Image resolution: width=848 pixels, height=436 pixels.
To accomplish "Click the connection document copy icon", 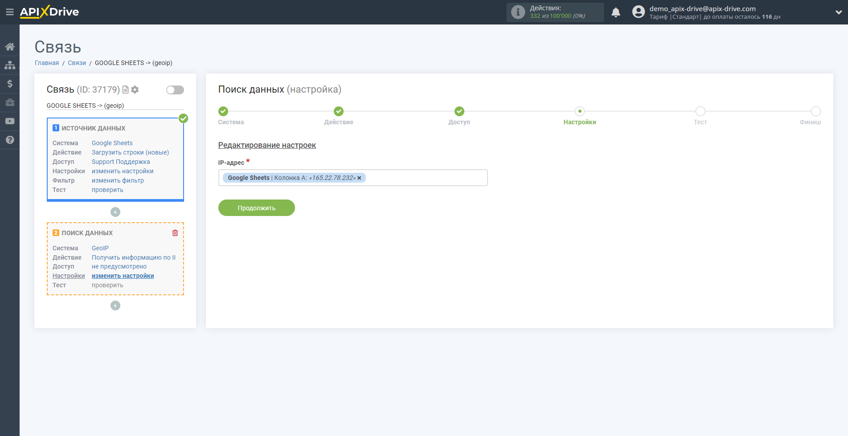I will click(126, 90).
